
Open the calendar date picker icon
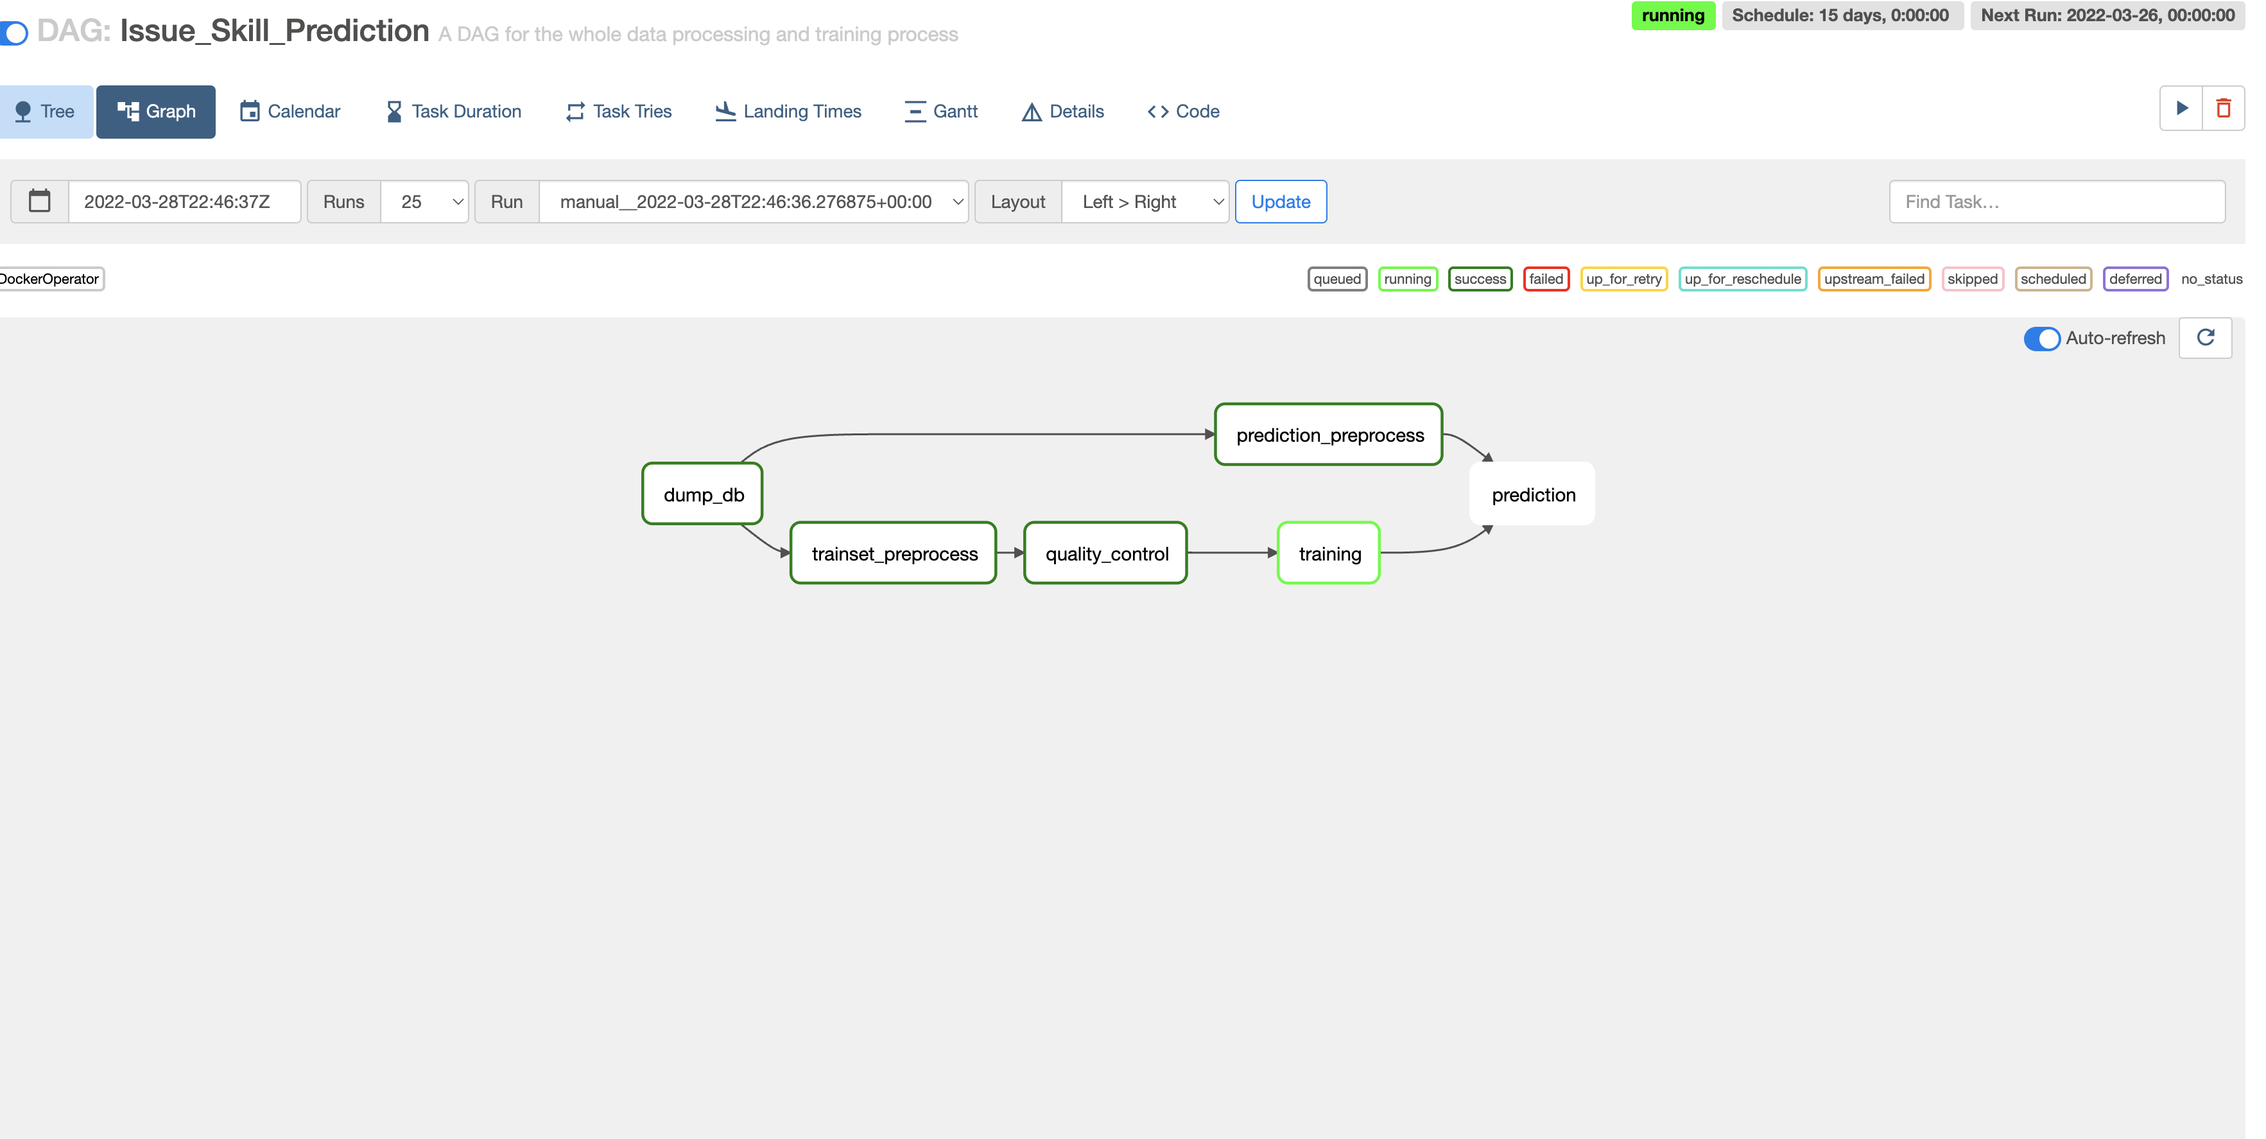(x=40, y=202)
